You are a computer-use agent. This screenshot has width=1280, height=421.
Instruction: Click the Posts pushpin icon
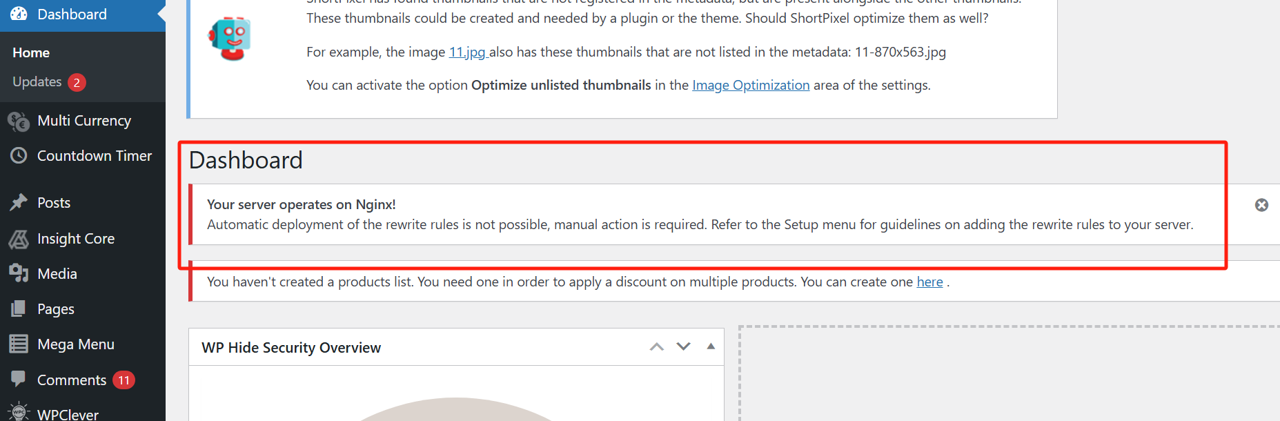tap(19, 203)
